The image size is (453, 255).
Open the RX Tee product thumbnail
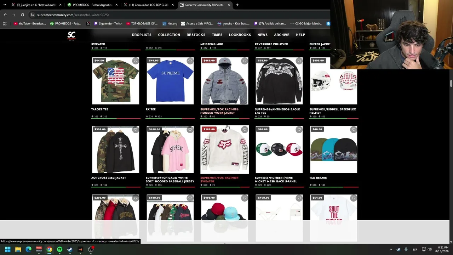point(170,81)
